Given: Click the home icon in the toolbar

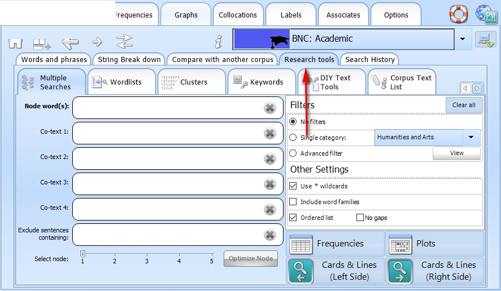Looking at the screenshot, I should pos(15,43).
